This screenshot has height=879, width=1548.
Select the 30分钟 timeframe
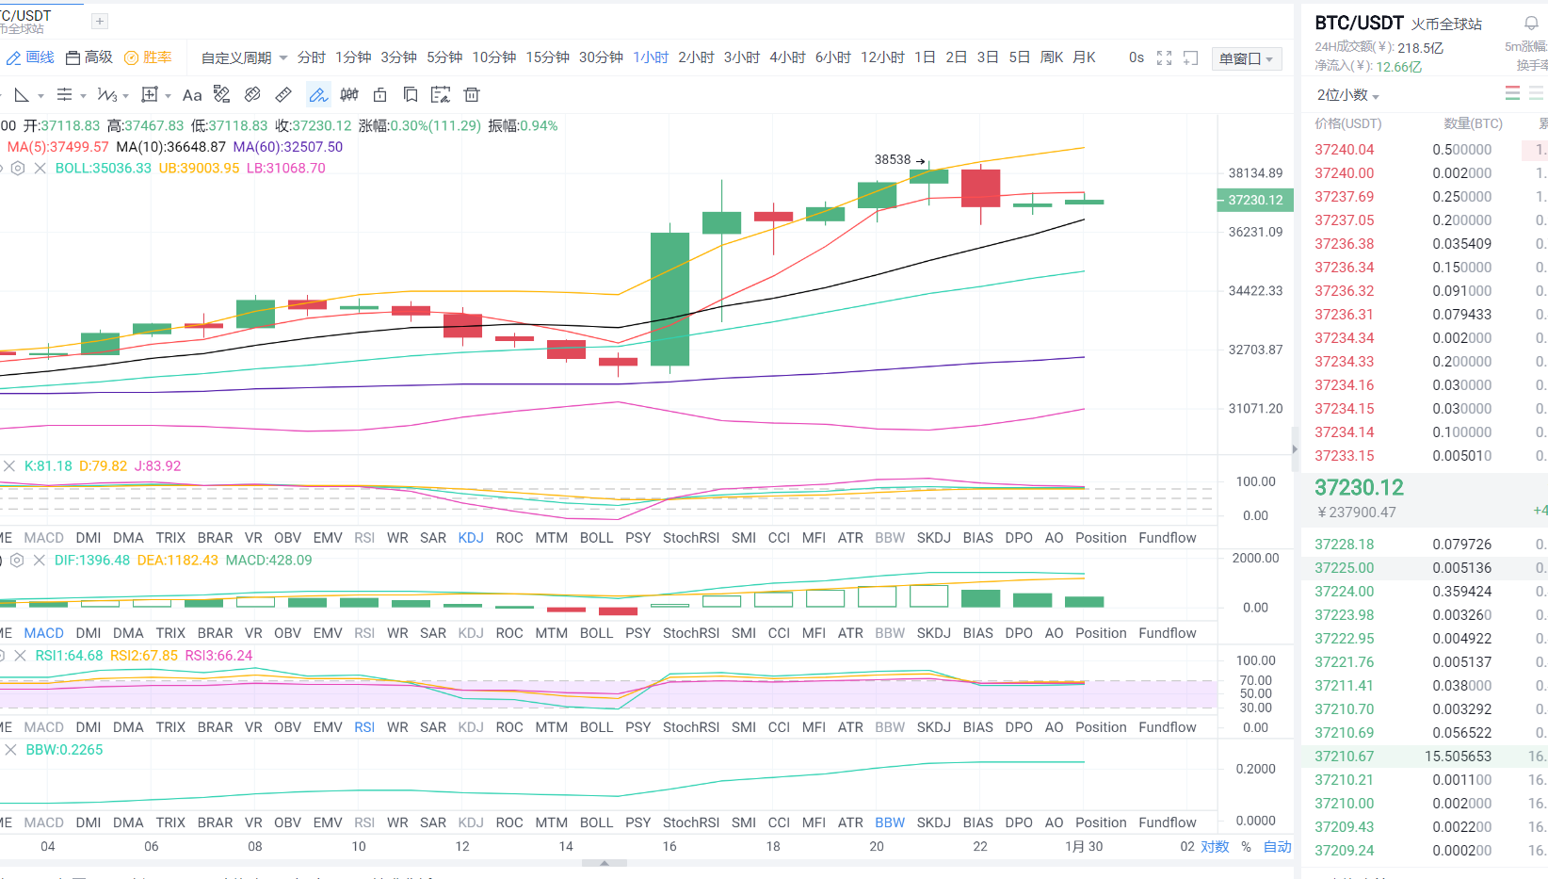pyautogui.click(x=601, y=57)
